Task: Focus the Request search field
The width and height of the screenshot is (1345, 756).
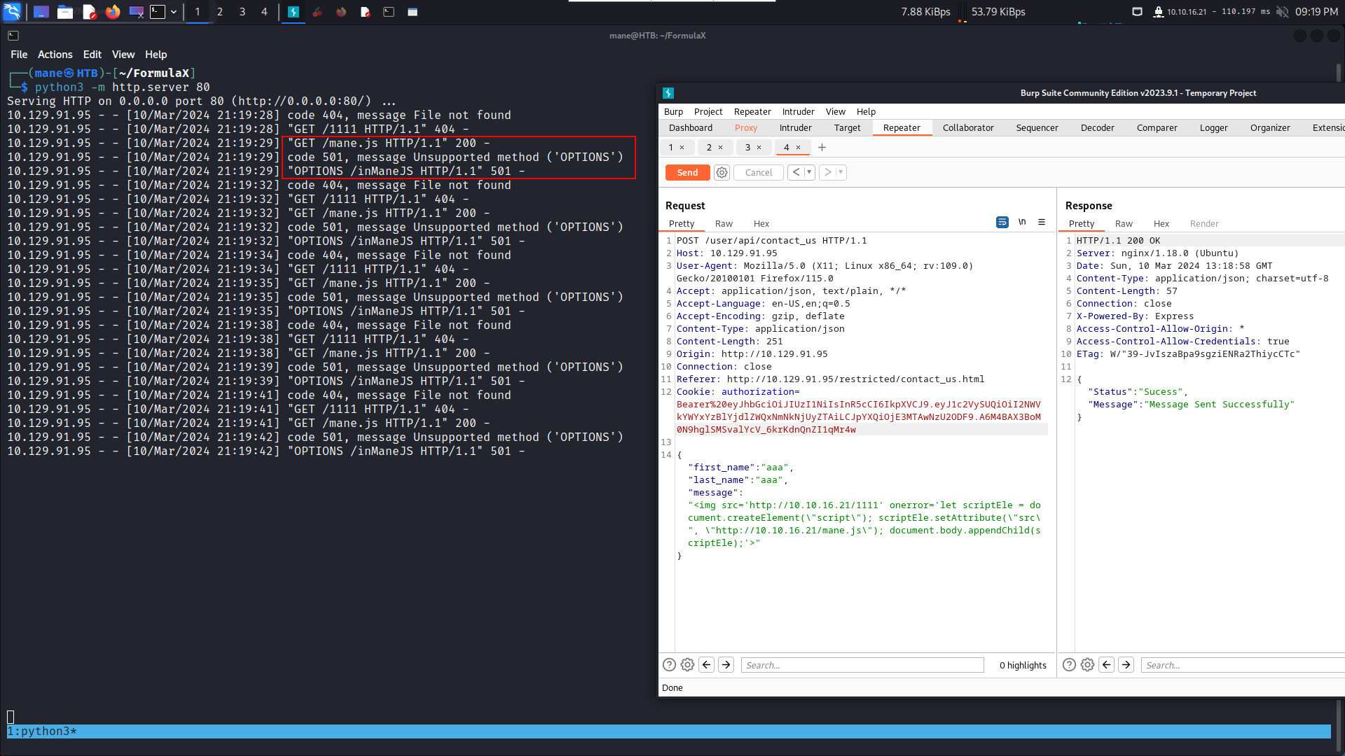Action: click(862, 665)
